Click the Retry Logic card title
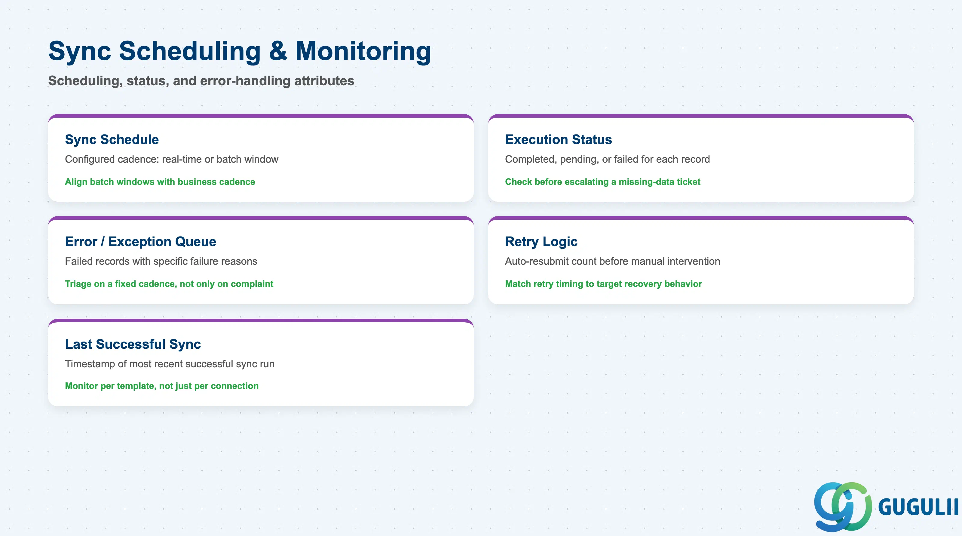Viewport: 962px width, 536px height. pyautogui.click(x=541, y=242)
